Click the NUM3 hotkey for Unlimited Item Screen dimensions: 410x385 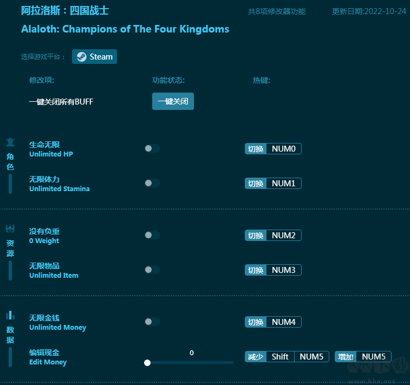point(283,270)
